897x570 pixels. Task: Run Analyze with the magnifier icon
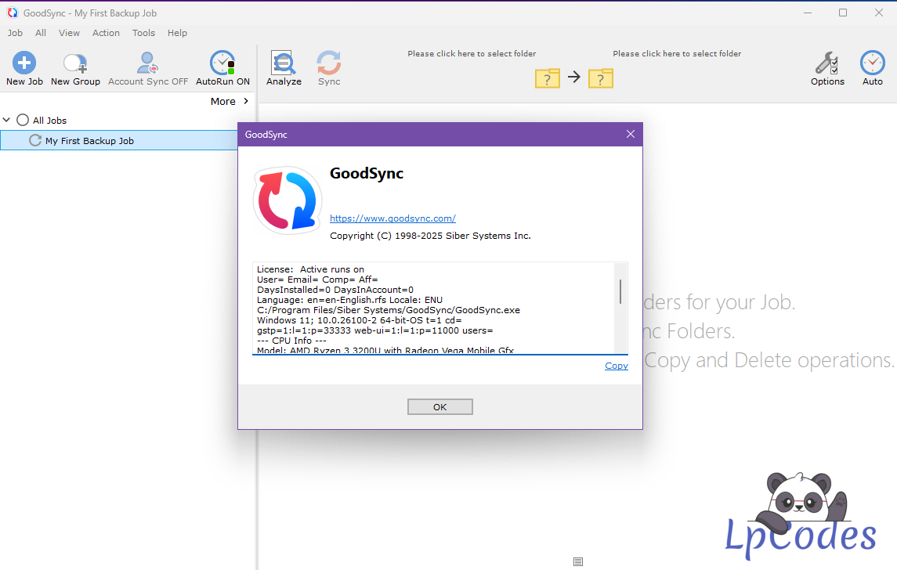[283, 63]
